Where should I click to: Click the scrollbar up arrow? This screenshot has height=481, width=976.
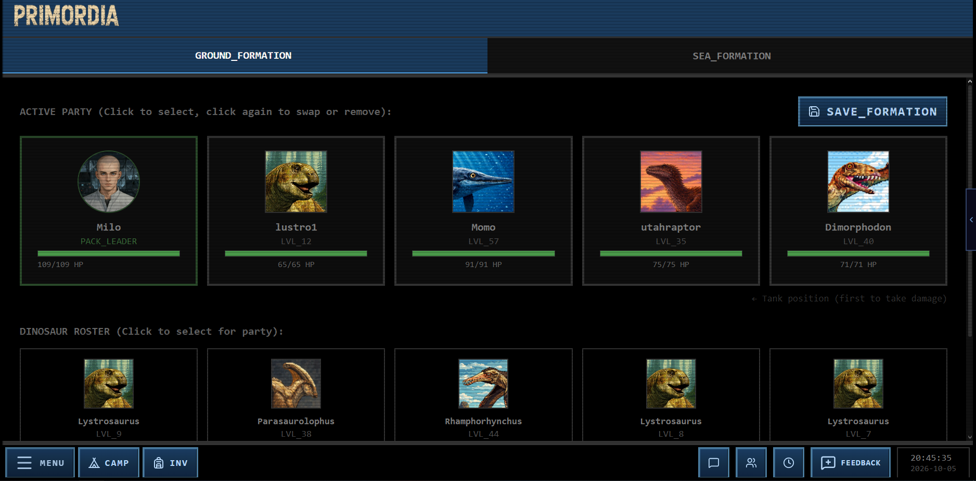tap(970, 81)
